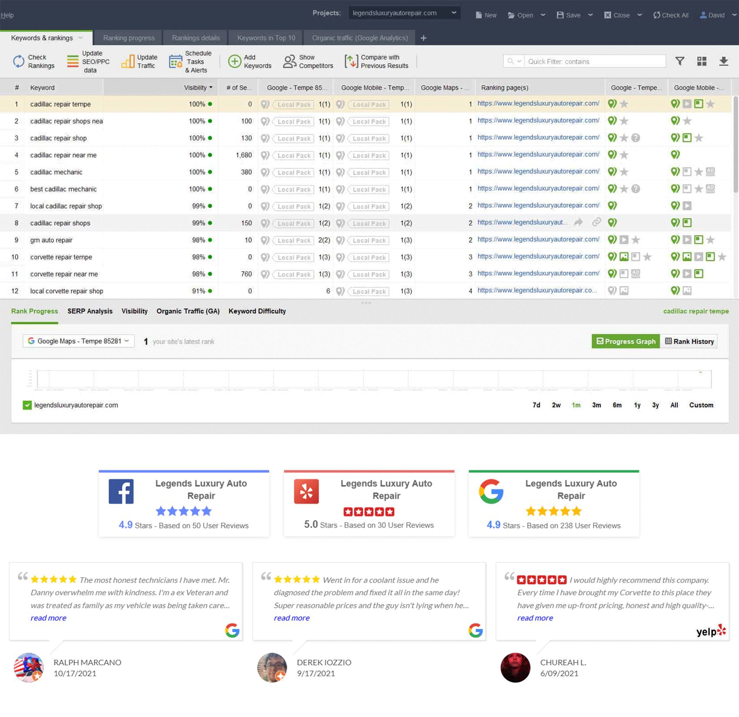Open the SERP Analysis tab
This screenshot has width=739, height=717.
tap(90, 311)
